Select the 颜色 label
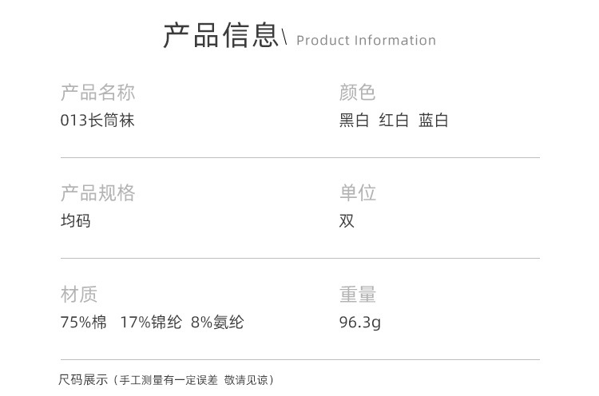This screenshot has width=599, height=396. pos(357,93)
